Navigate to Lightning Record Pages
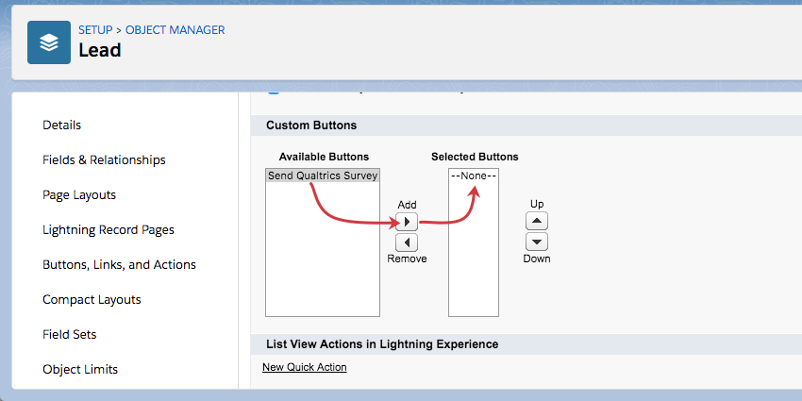This screenshot has width=802, height=401. (109, 229)
